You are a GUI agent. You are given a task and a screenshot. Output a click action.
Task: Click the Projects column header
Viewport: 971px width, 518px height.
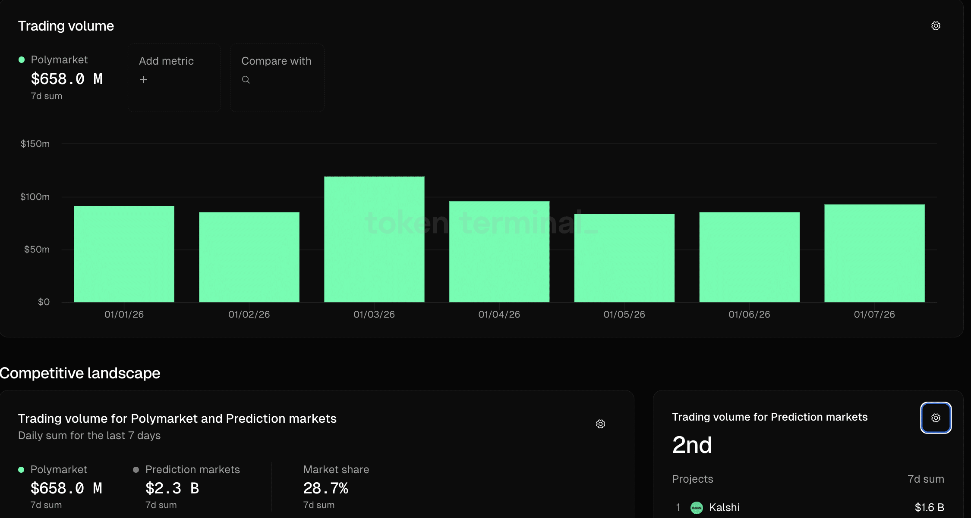692,479
